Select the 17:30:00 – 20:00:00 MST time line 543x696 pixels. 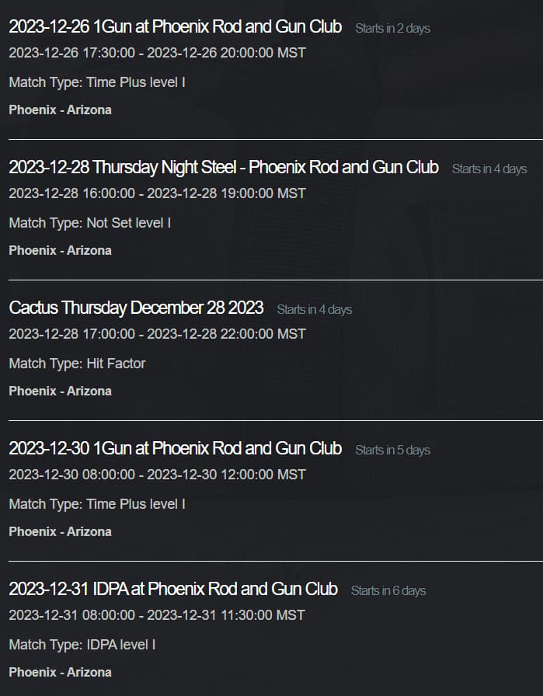(157, 53)
